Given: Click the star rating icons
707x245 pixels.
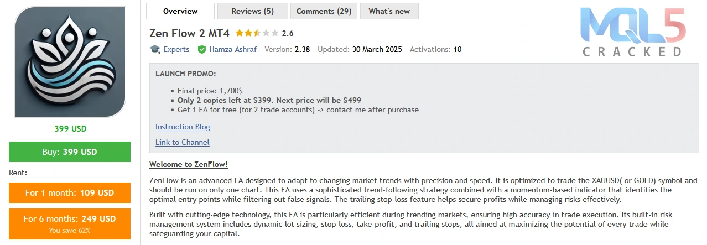Looking at the screenshot, I should pos(257,33).
